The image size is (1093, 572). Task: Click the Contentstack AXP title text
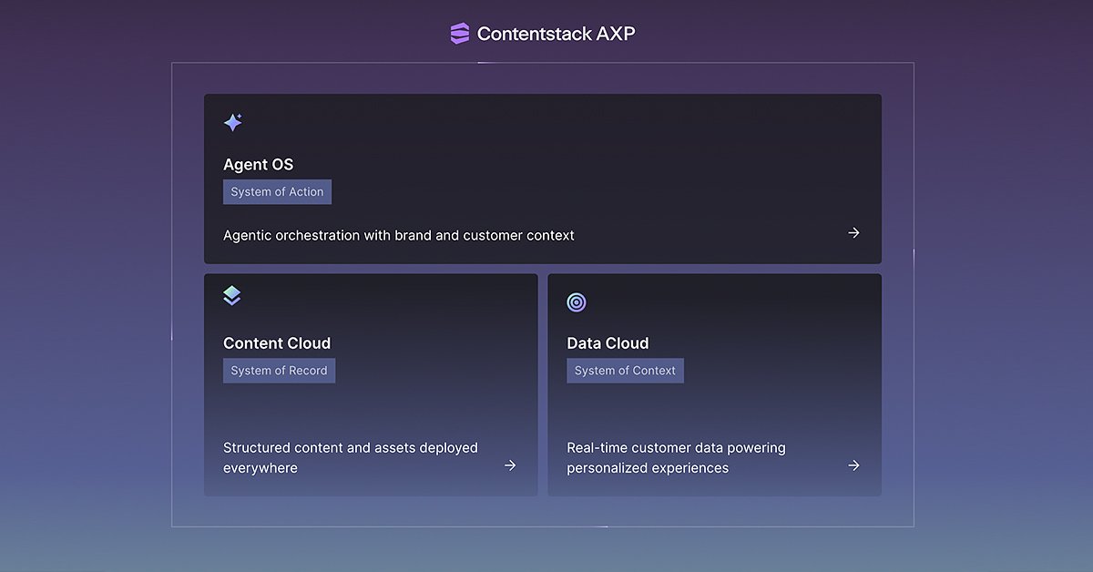click(556, 34)
